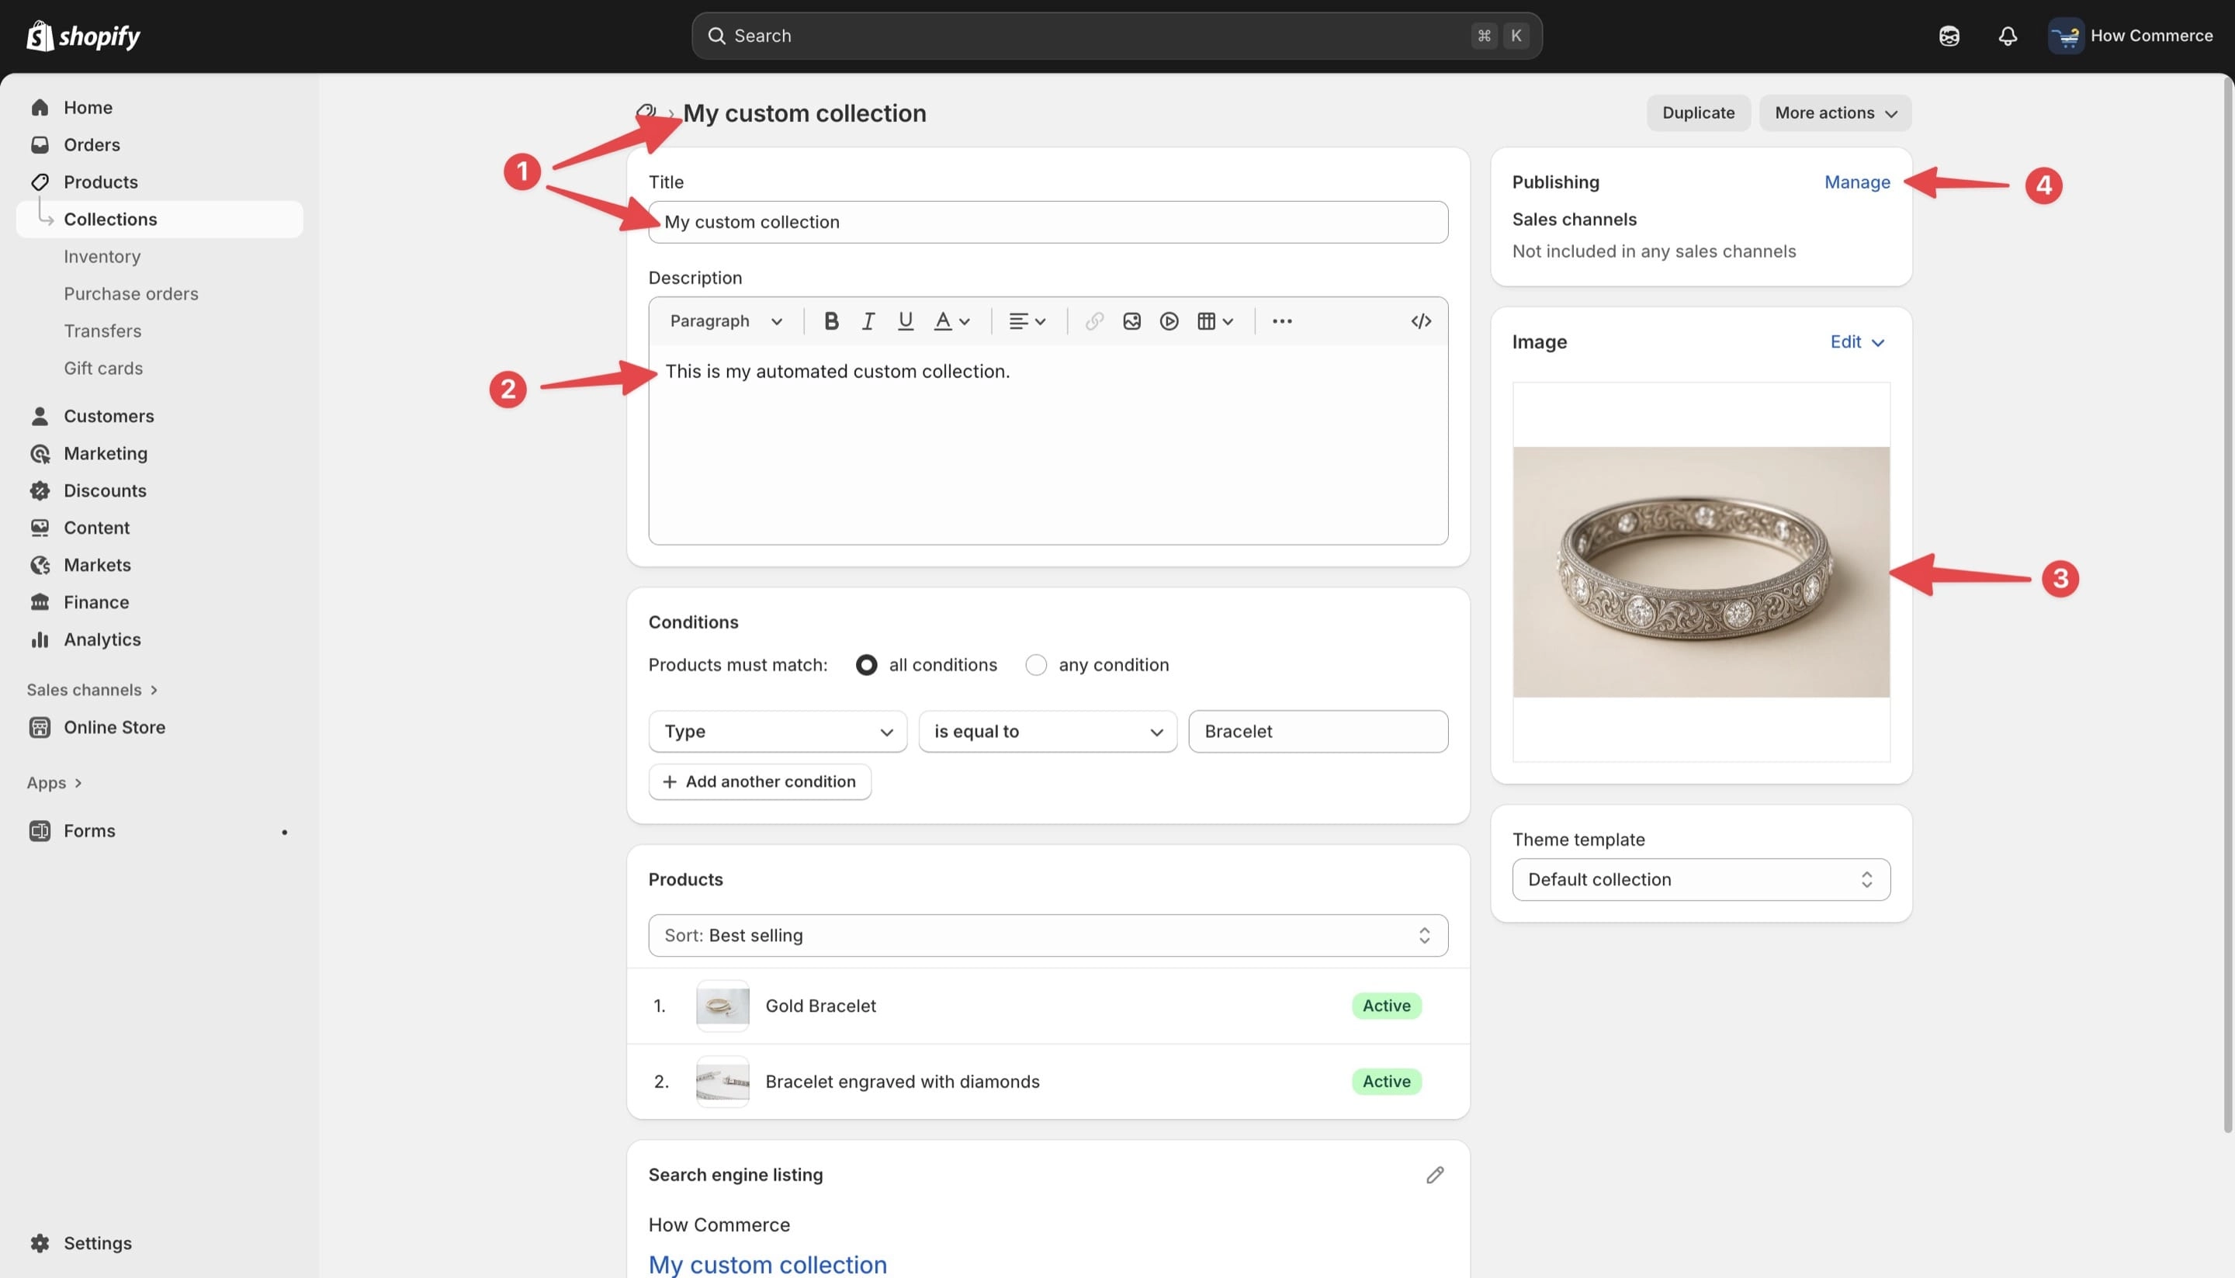2235x1278 pixels.
Task: Expand the Sales channels section
Action: pyautogui.click(x=92, y=690)
